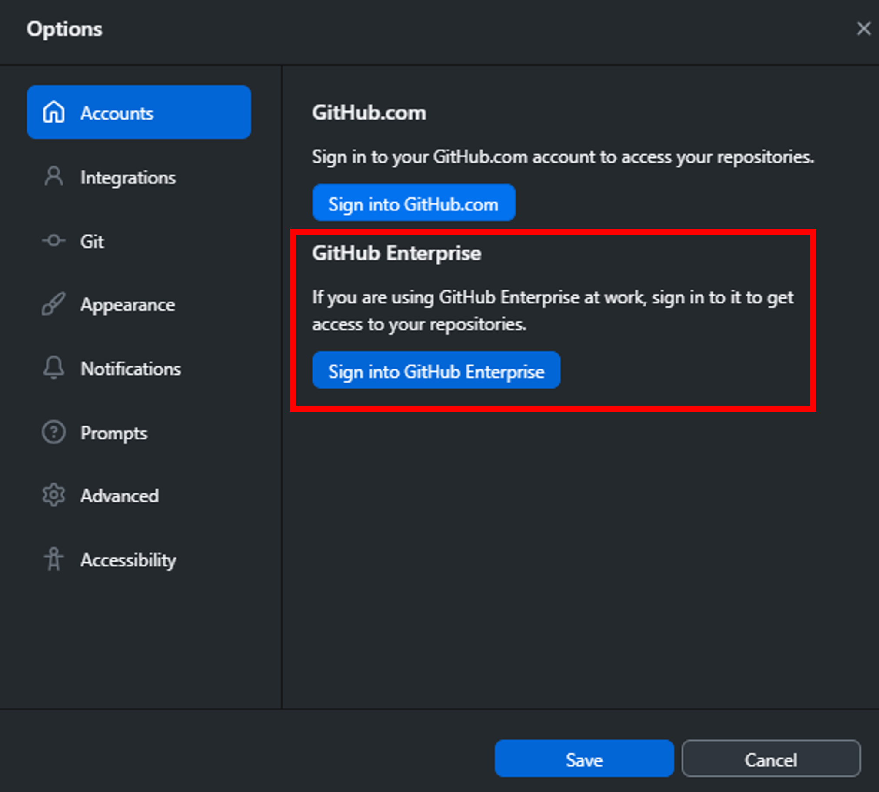Image resolution: width=879 pixels, height=792 pixels.
Task: Click the bell icon beside Notifications
Action: pos(53,368)
